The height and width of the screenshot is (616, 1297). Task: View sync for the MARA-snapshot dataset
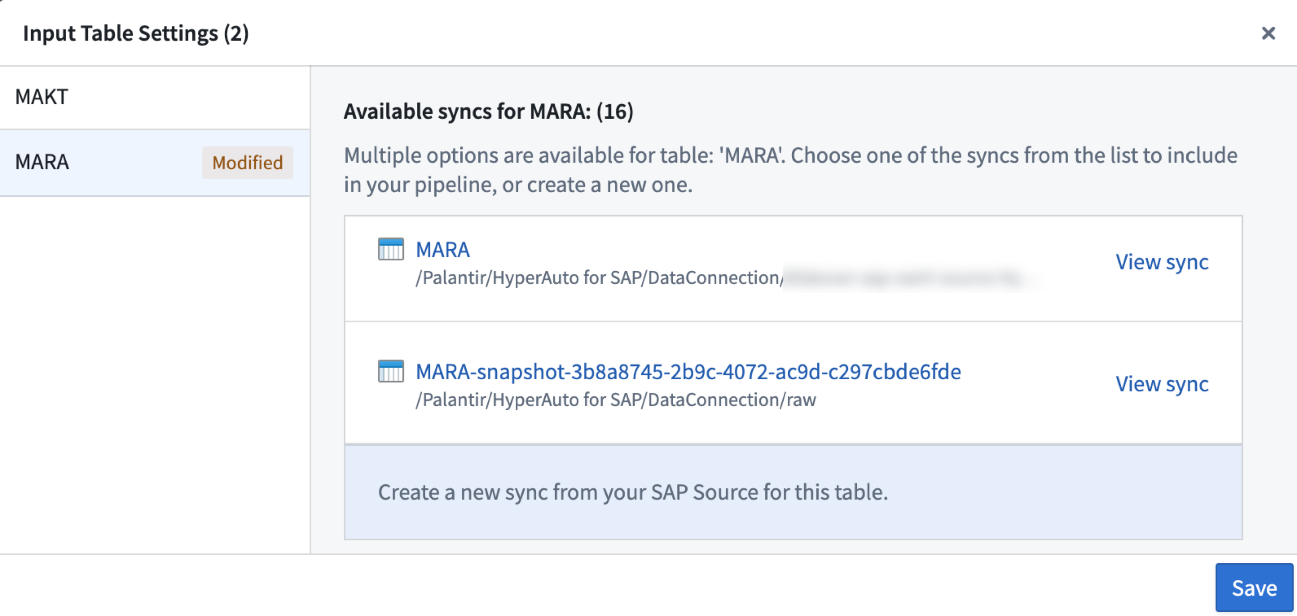[x=1162, y=384]
